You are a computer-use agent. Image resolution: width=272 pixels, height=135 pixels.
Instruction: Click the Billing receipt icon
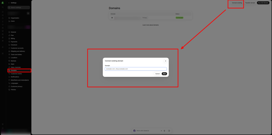tap(9, 39)
